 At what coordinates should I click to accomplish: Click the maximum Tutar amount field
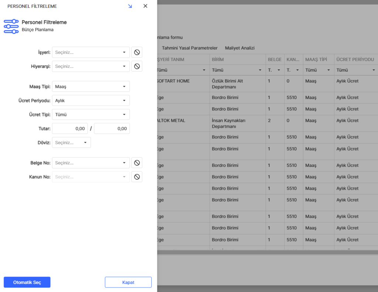point(112,128)
